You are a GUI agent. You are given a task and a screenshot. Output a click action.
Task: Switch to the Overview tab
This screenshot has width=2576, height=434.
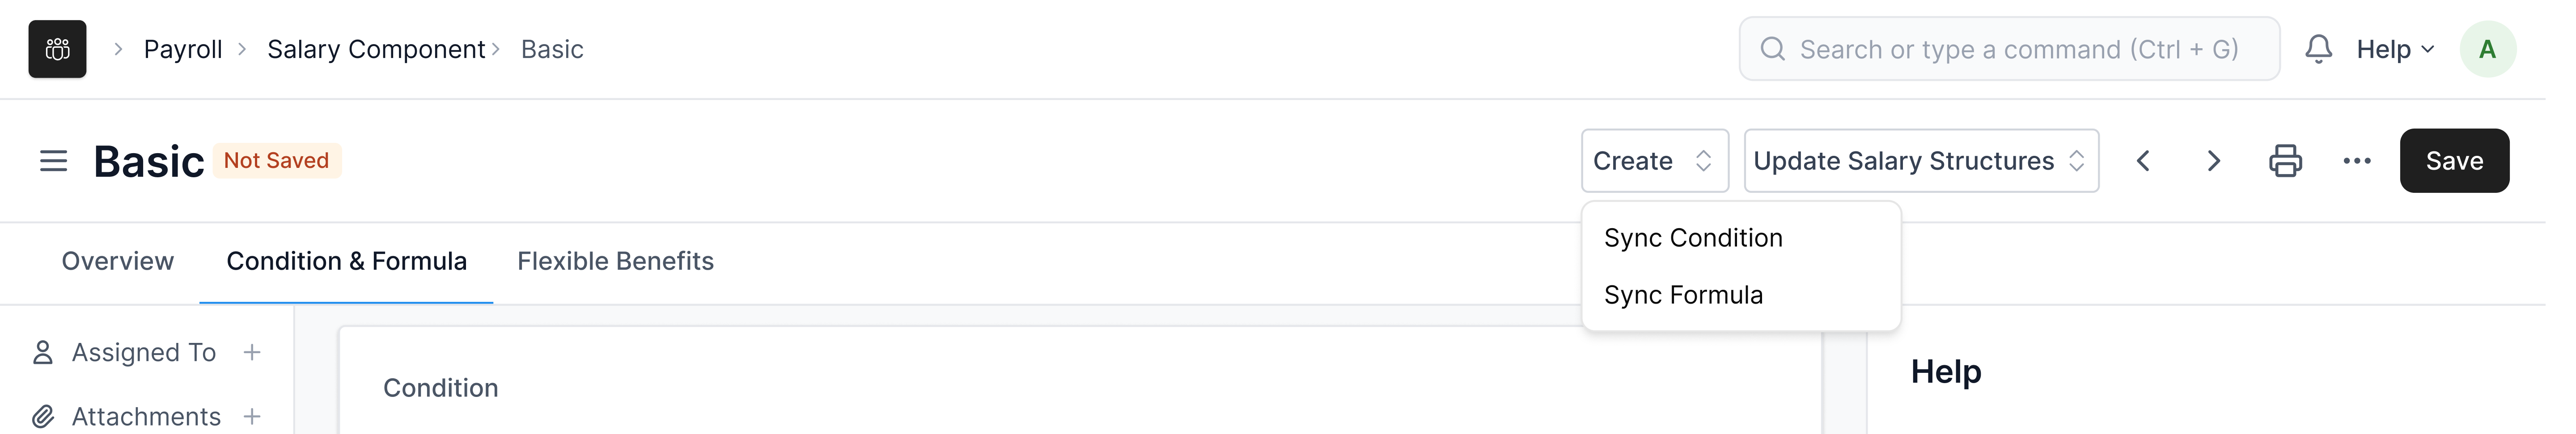click(x=118, y=261)
